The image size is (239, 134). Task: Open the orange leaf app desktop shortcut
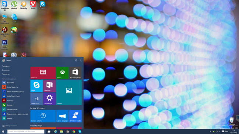(24, 5)
